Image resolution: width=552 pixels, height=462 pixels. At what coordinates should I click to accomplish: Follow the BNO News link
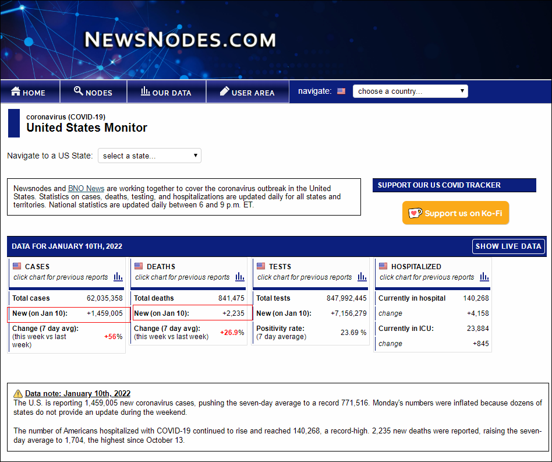[86, 189]
